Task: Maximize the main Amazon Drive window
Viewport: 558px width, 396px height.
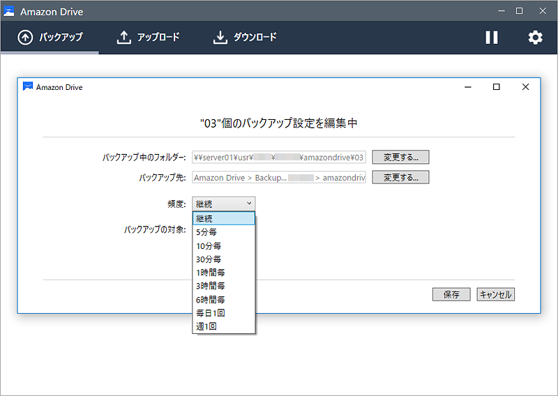Action: pos(519,11)
